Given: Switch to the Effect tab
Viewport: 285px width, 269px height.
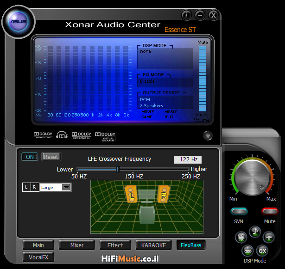Looking at the screenshot, I should (115, 245).
